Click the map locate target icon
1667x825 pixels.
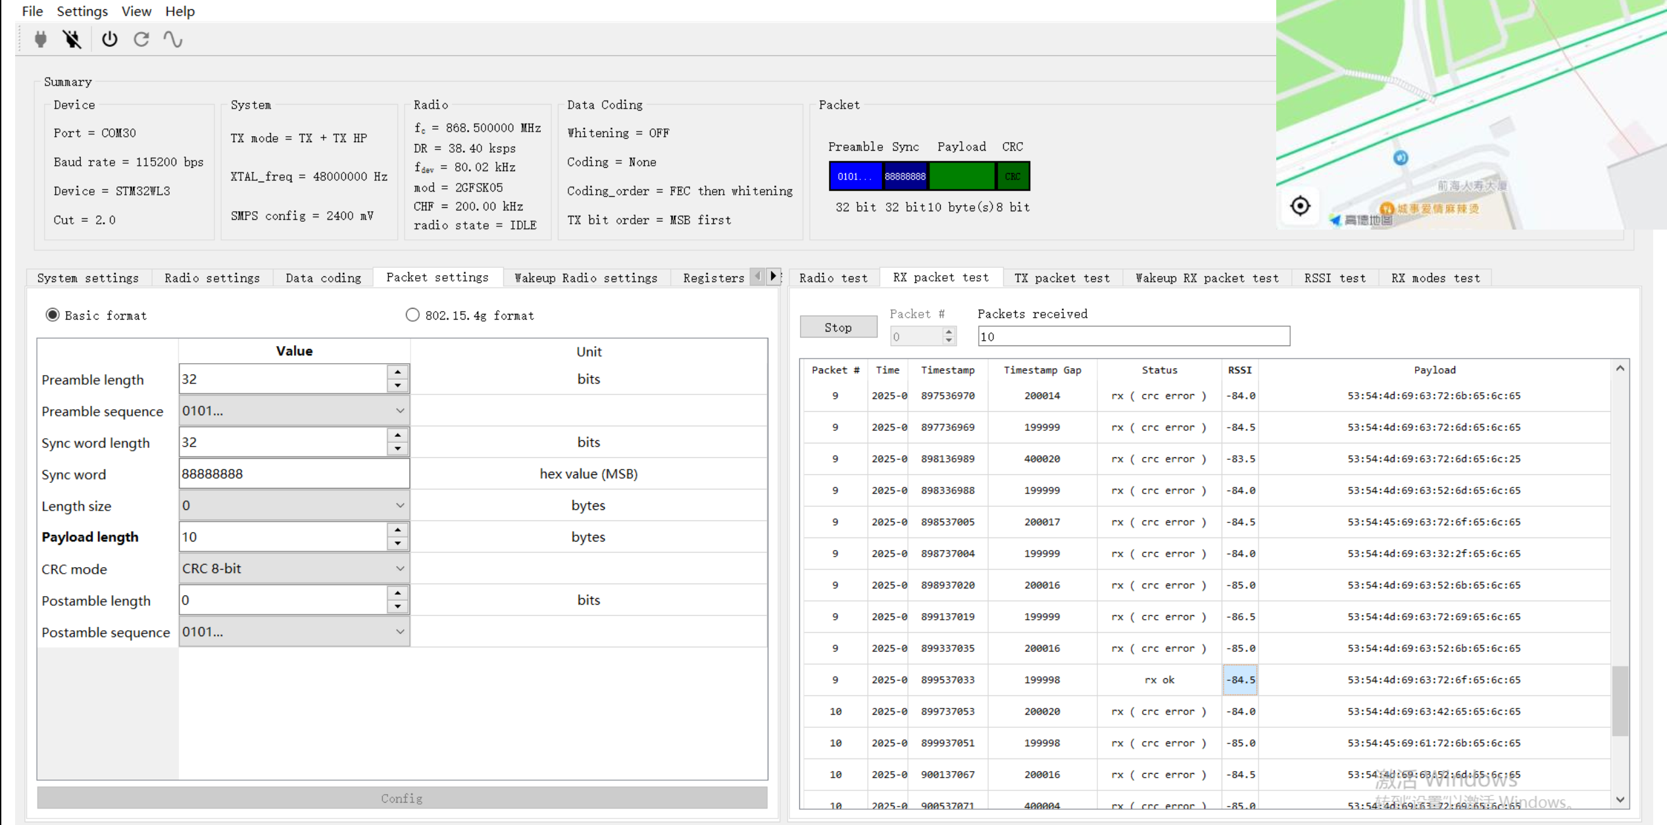1300,206
